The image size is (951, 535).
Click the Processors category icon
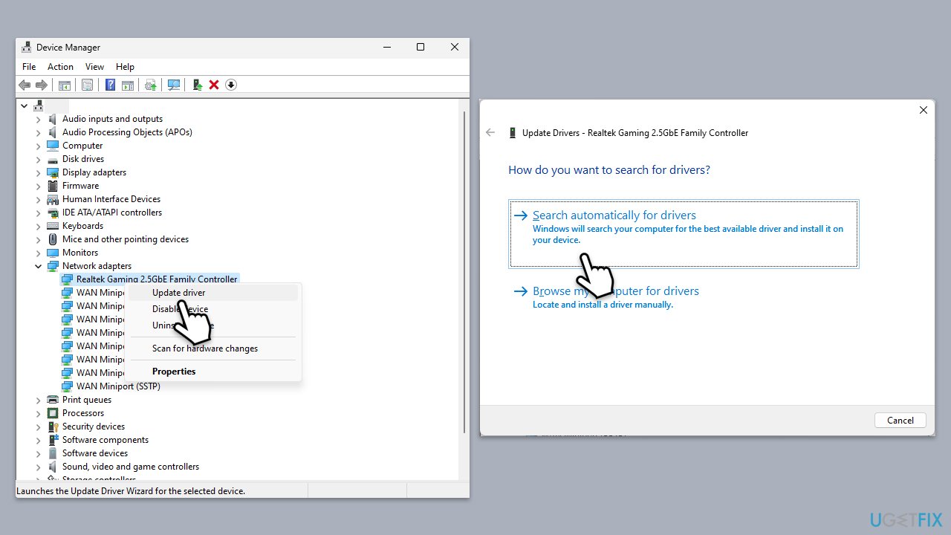[53, 413]
